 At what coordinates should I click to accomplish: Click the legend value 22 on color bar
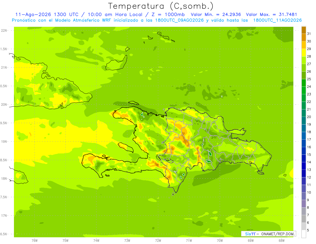309,102
